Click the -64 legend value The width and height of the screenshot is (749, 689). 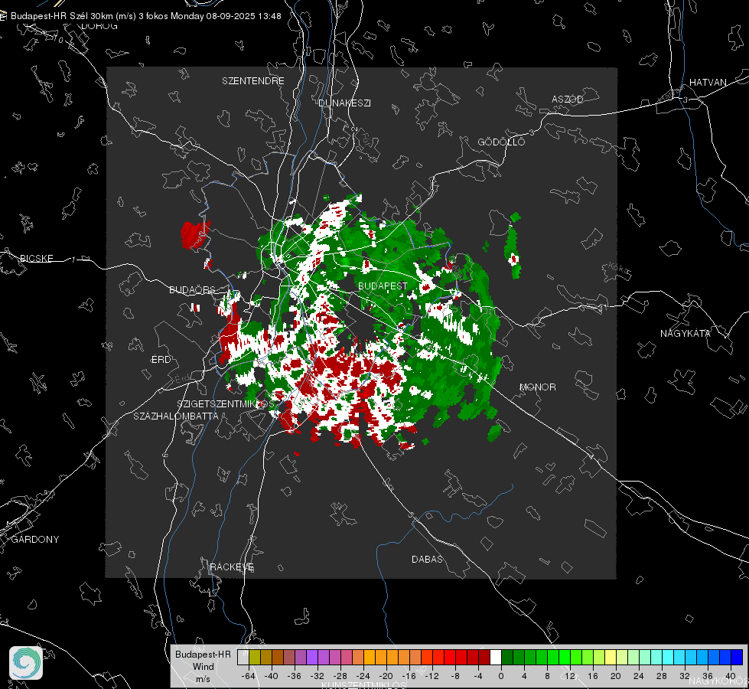coord(248,676)
